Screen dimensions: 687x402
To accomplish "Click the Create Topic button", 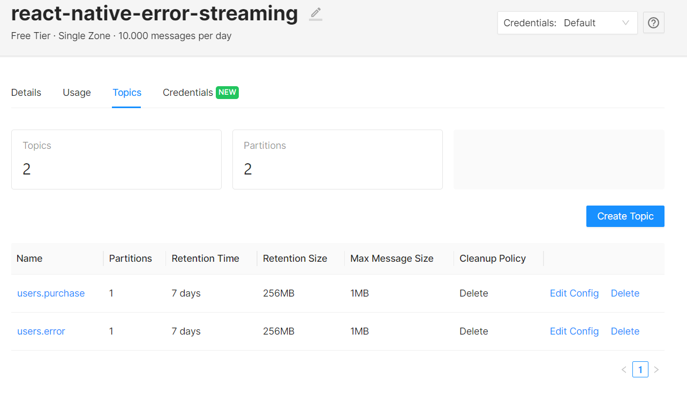I will pyautogui.click(x=625, y=216).
